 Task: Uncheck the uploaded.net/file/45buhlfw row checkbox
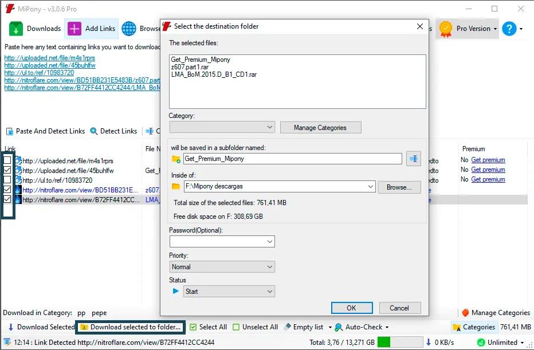pos(7,170)
